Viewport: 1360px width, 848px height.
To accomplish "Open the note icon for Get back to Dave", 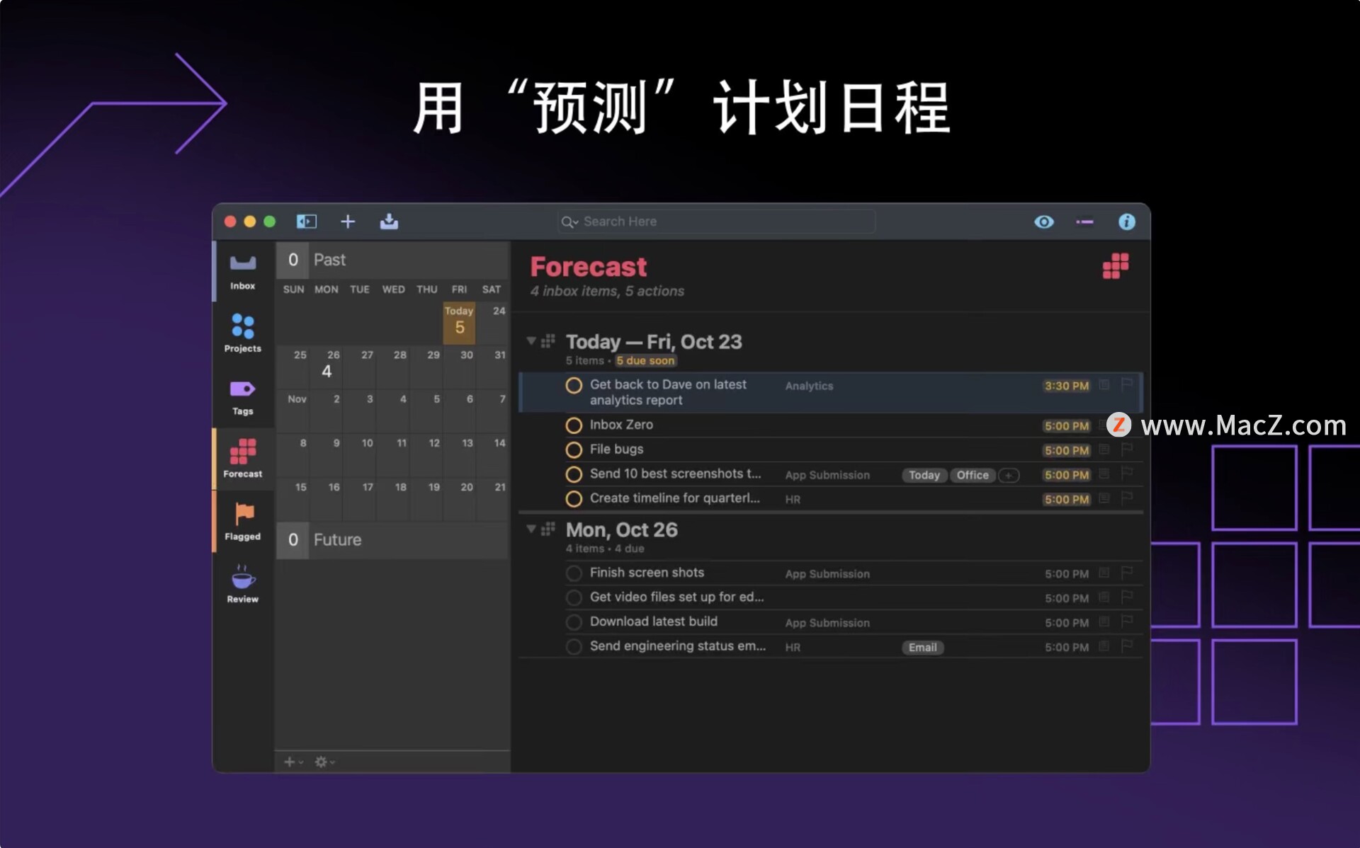I will 1104,384.
